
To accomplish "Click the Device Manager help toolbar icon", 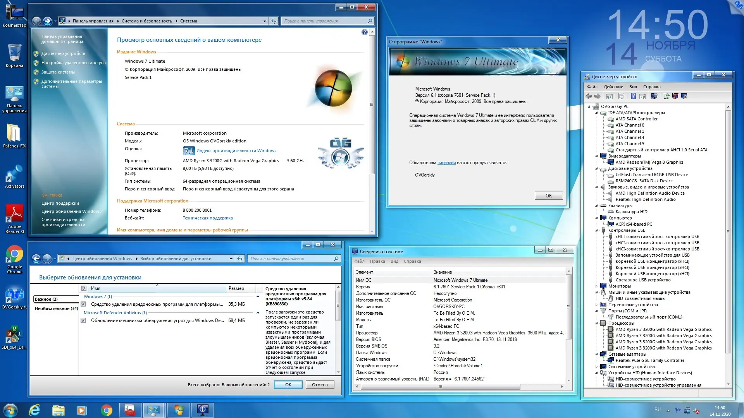I will 633,96.
